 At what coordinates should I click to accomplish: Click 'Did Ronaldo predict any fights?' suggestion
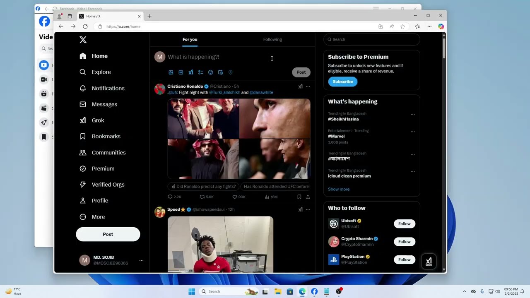click(203, 187)
